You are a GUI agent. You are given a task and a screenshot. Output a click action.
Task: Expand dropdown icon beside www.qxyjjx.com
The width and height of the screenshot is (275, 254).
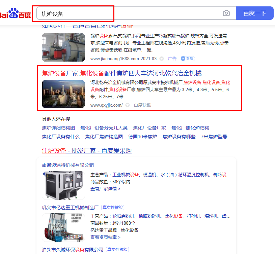tap(128, 105)
